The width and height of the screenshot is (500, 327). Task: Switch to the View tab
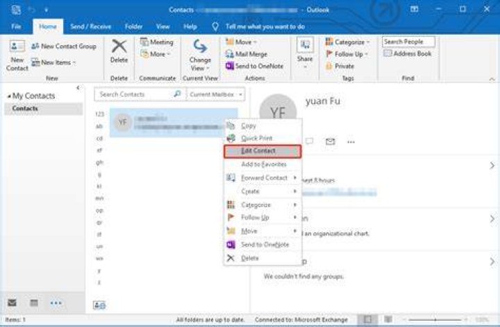[162, 27]
